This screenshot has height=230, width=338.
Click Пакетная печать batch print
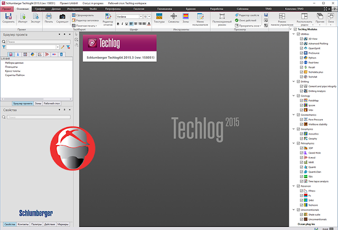tap(84, 26)
